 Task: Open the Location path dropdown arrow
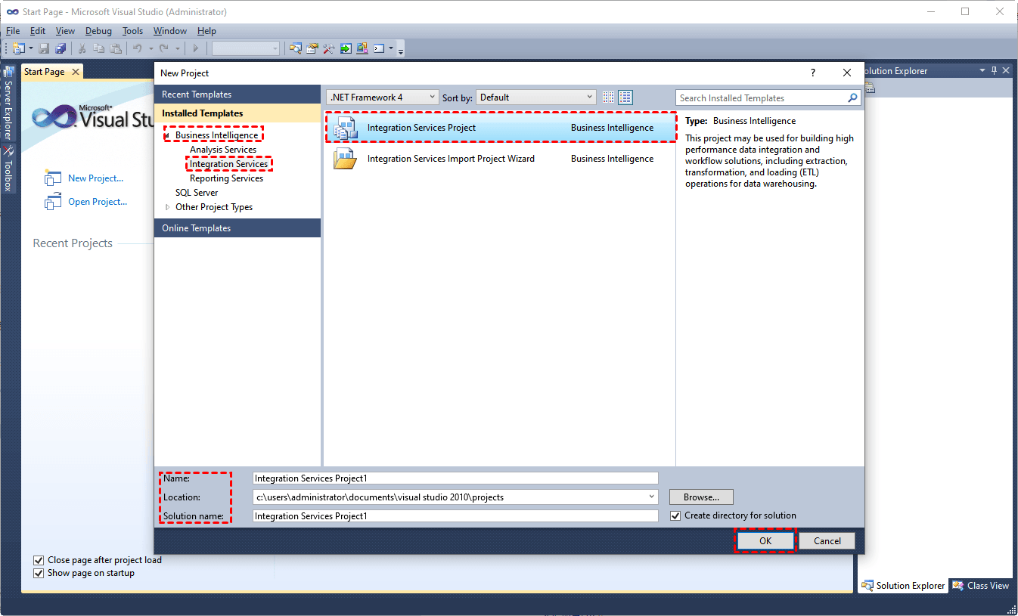pos(652,497)
